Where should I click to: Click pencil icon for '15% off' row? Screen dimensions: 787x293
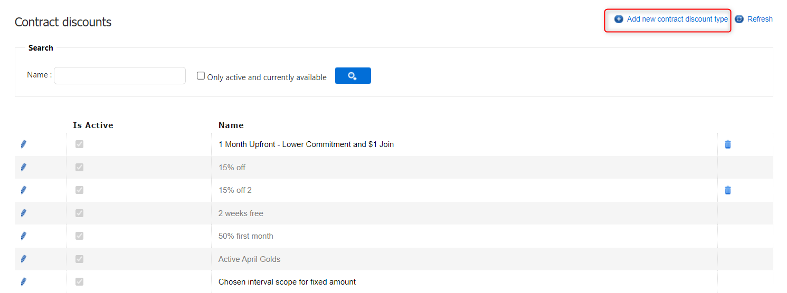23,167
